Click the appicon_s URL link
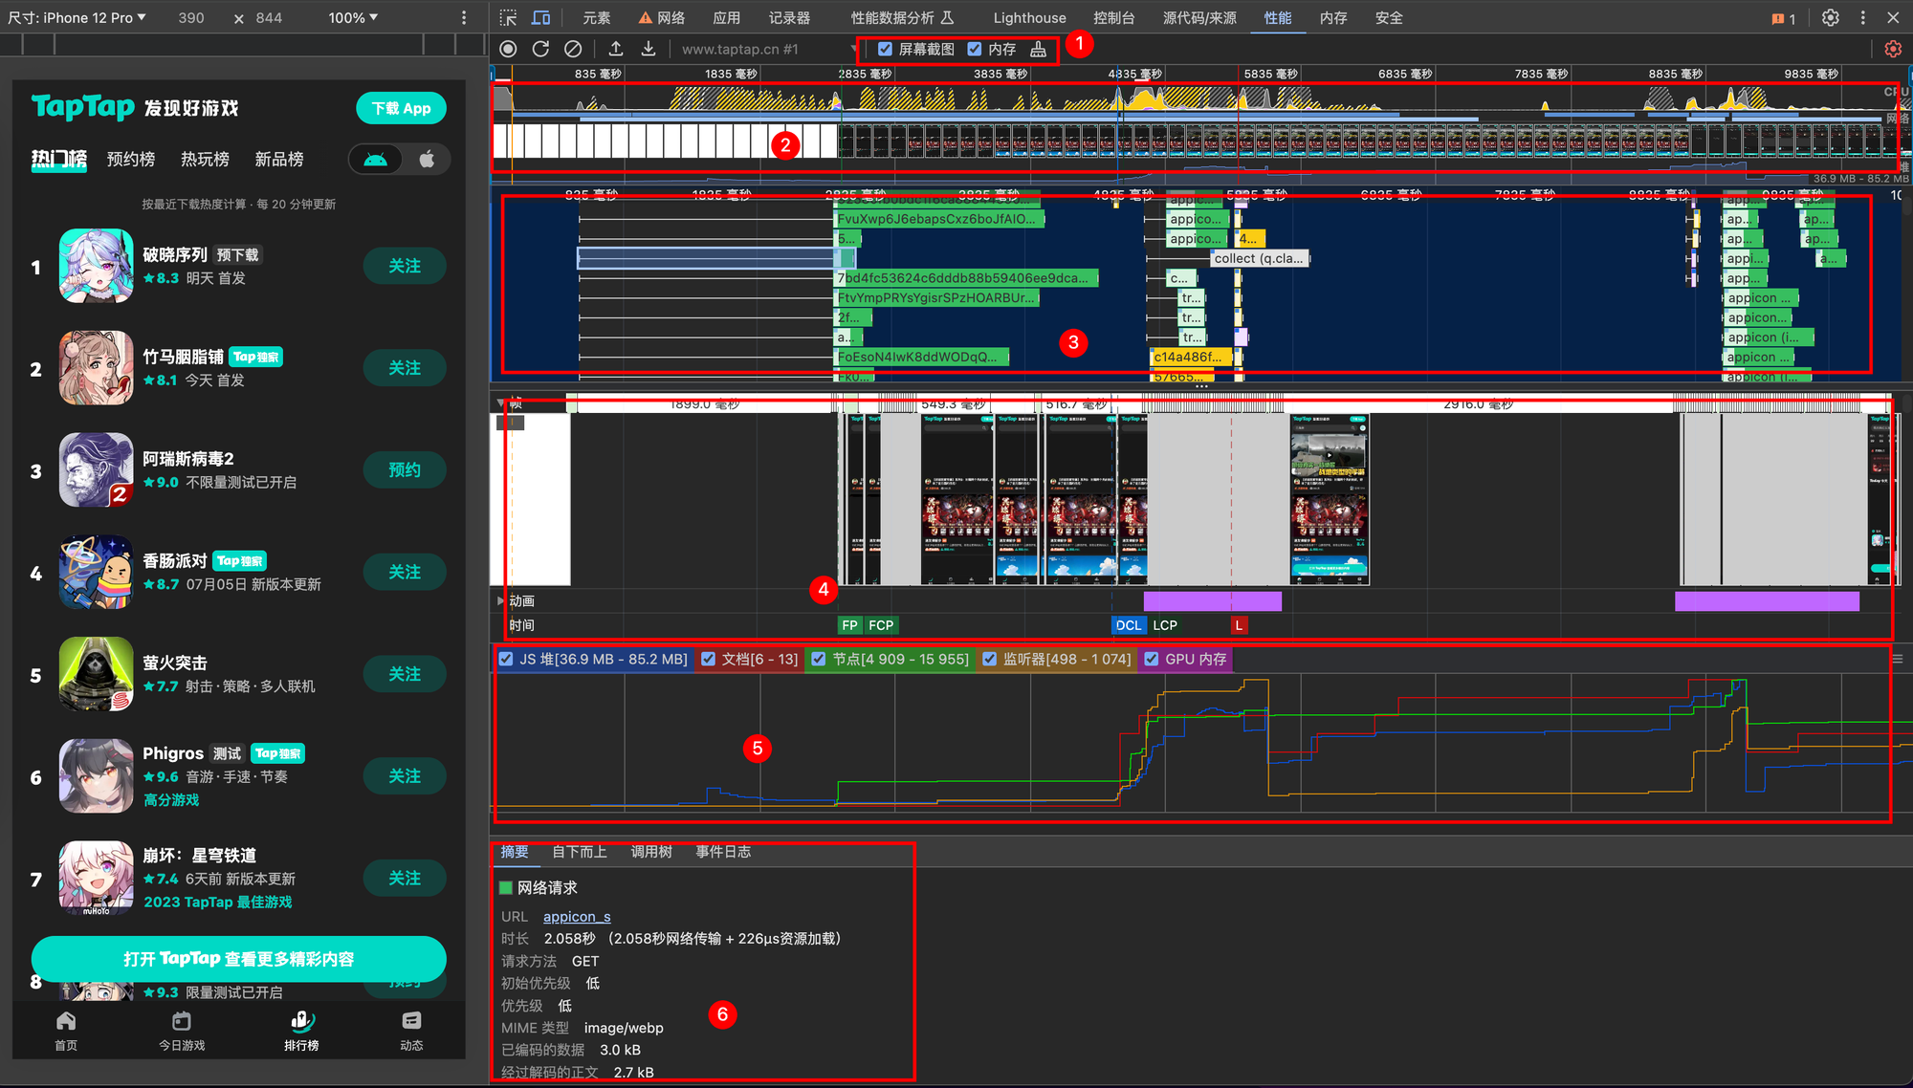Image resolution: width=1913 pixels, height=1088 pixels. (577, 916)
